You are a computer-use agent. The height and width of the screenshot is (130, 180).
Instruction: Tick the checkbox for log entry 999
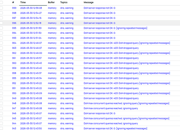[1, 8]
